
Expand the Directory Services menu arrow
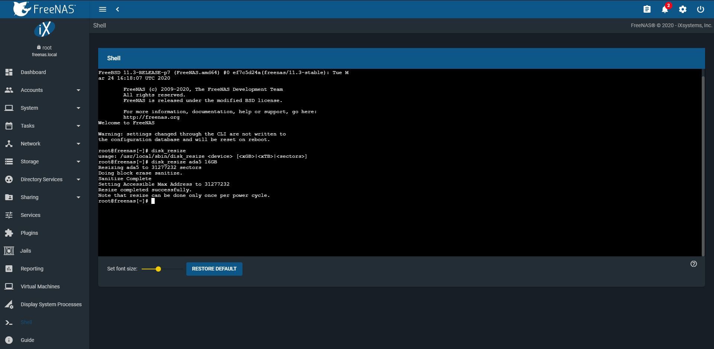(78, 179)
